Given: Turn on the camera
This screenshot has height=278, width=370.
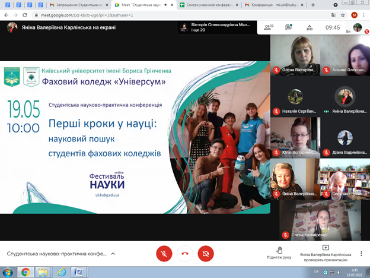Looking at the screenshot, I should tap(206, 253).
